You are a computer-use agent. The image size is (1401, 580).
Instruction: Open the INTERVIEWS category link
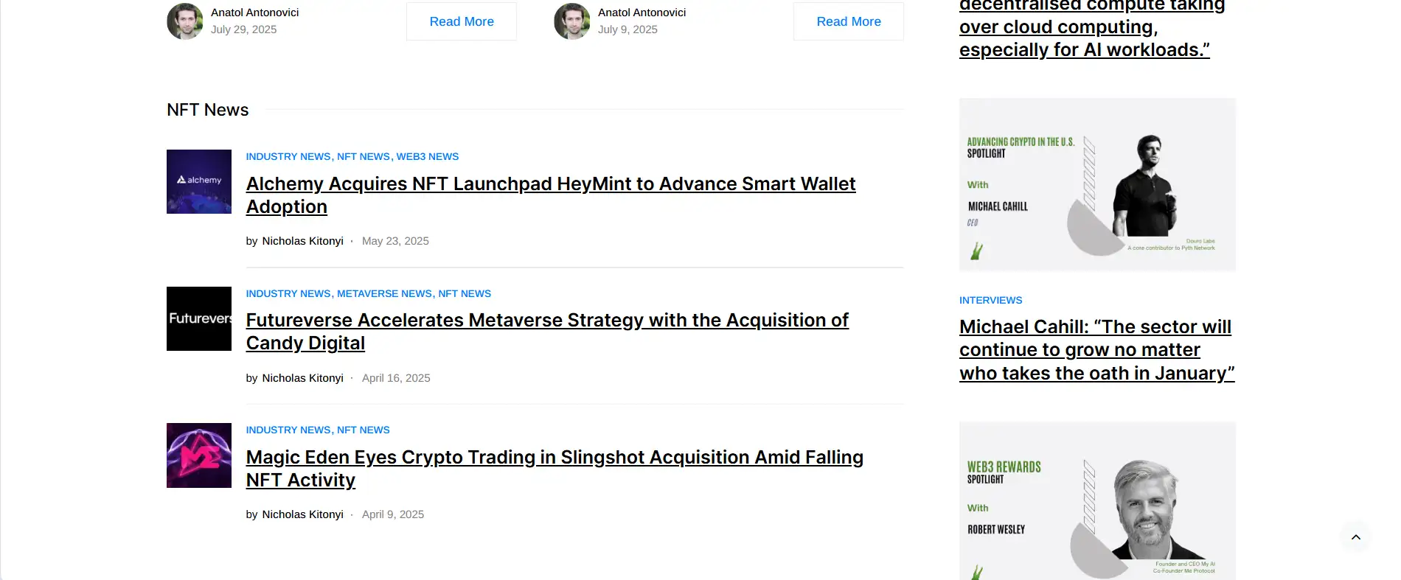990,300
